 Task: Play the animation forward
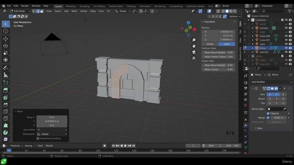point(125,146)
